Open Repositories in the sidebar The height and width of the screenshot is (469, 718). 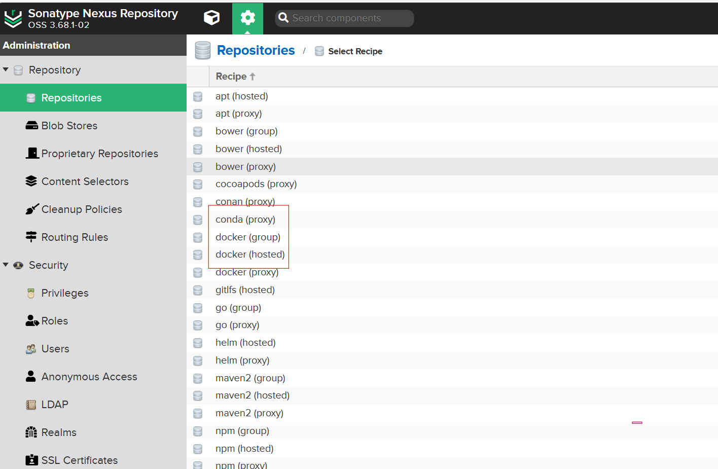(x=93, y=98)
